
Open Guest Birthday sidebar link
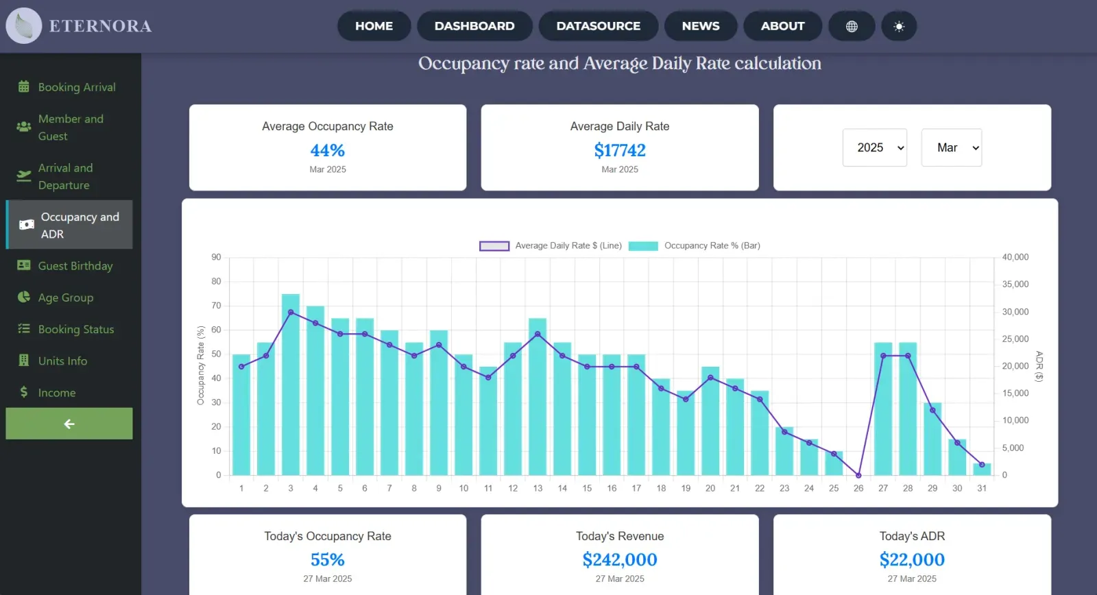point(69,265)
